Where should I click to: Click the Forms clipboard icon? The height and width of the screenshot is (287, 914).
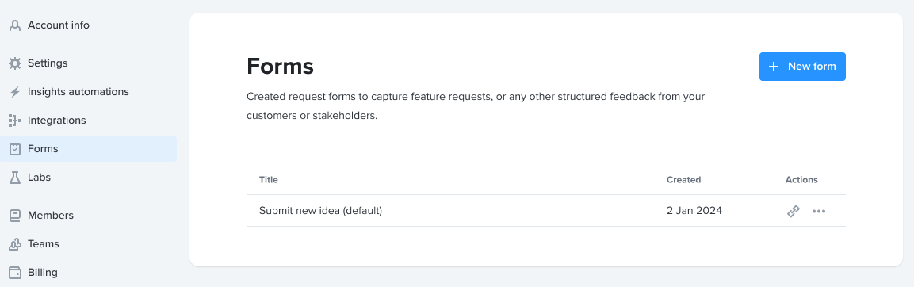[15, 149]
